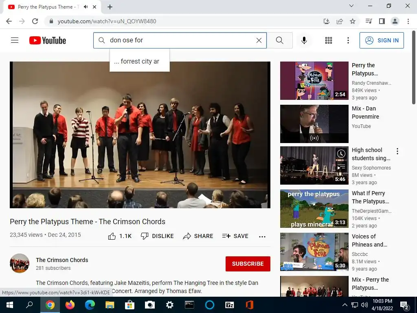Expand the tab search chevron

click(x=351, y=6)
